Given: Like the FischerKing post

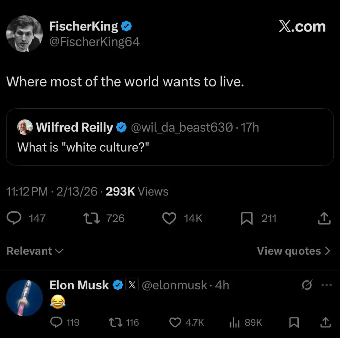Looking at the screenshot, I should coord(169,218).
